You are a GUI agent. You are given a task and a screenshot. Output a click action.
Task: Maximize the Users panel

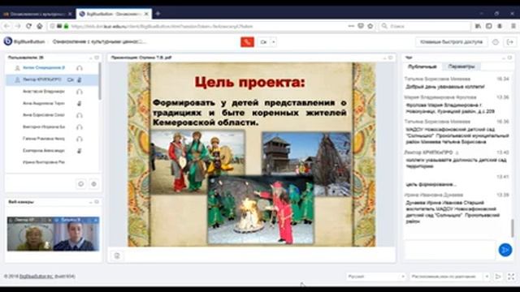(x=97, y=58)
